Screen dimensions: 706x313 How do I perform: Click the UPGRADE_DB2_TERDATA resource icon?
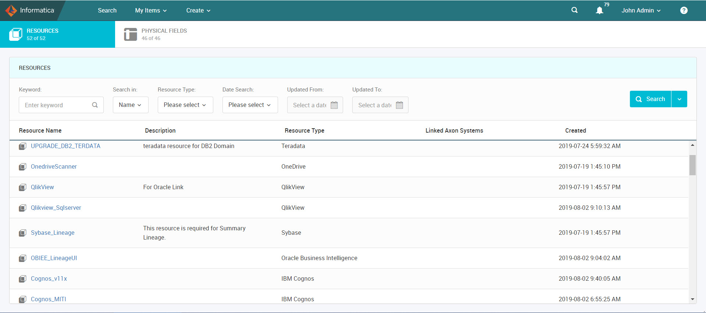point(22,146)
